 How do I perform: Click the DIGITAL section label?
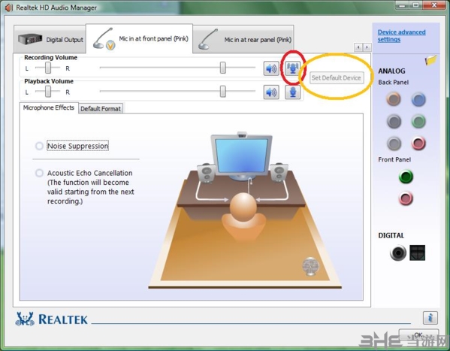[x=391, y=235]
